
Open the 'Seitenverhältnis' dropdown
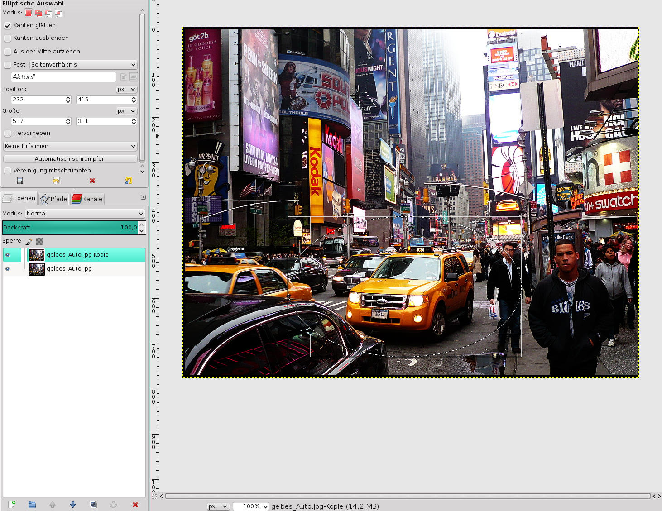83,65
